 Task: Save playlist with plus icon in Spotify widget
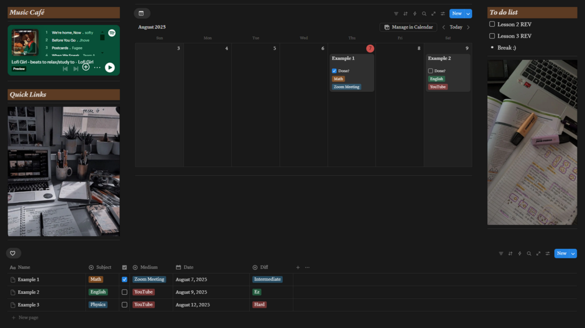86,67
